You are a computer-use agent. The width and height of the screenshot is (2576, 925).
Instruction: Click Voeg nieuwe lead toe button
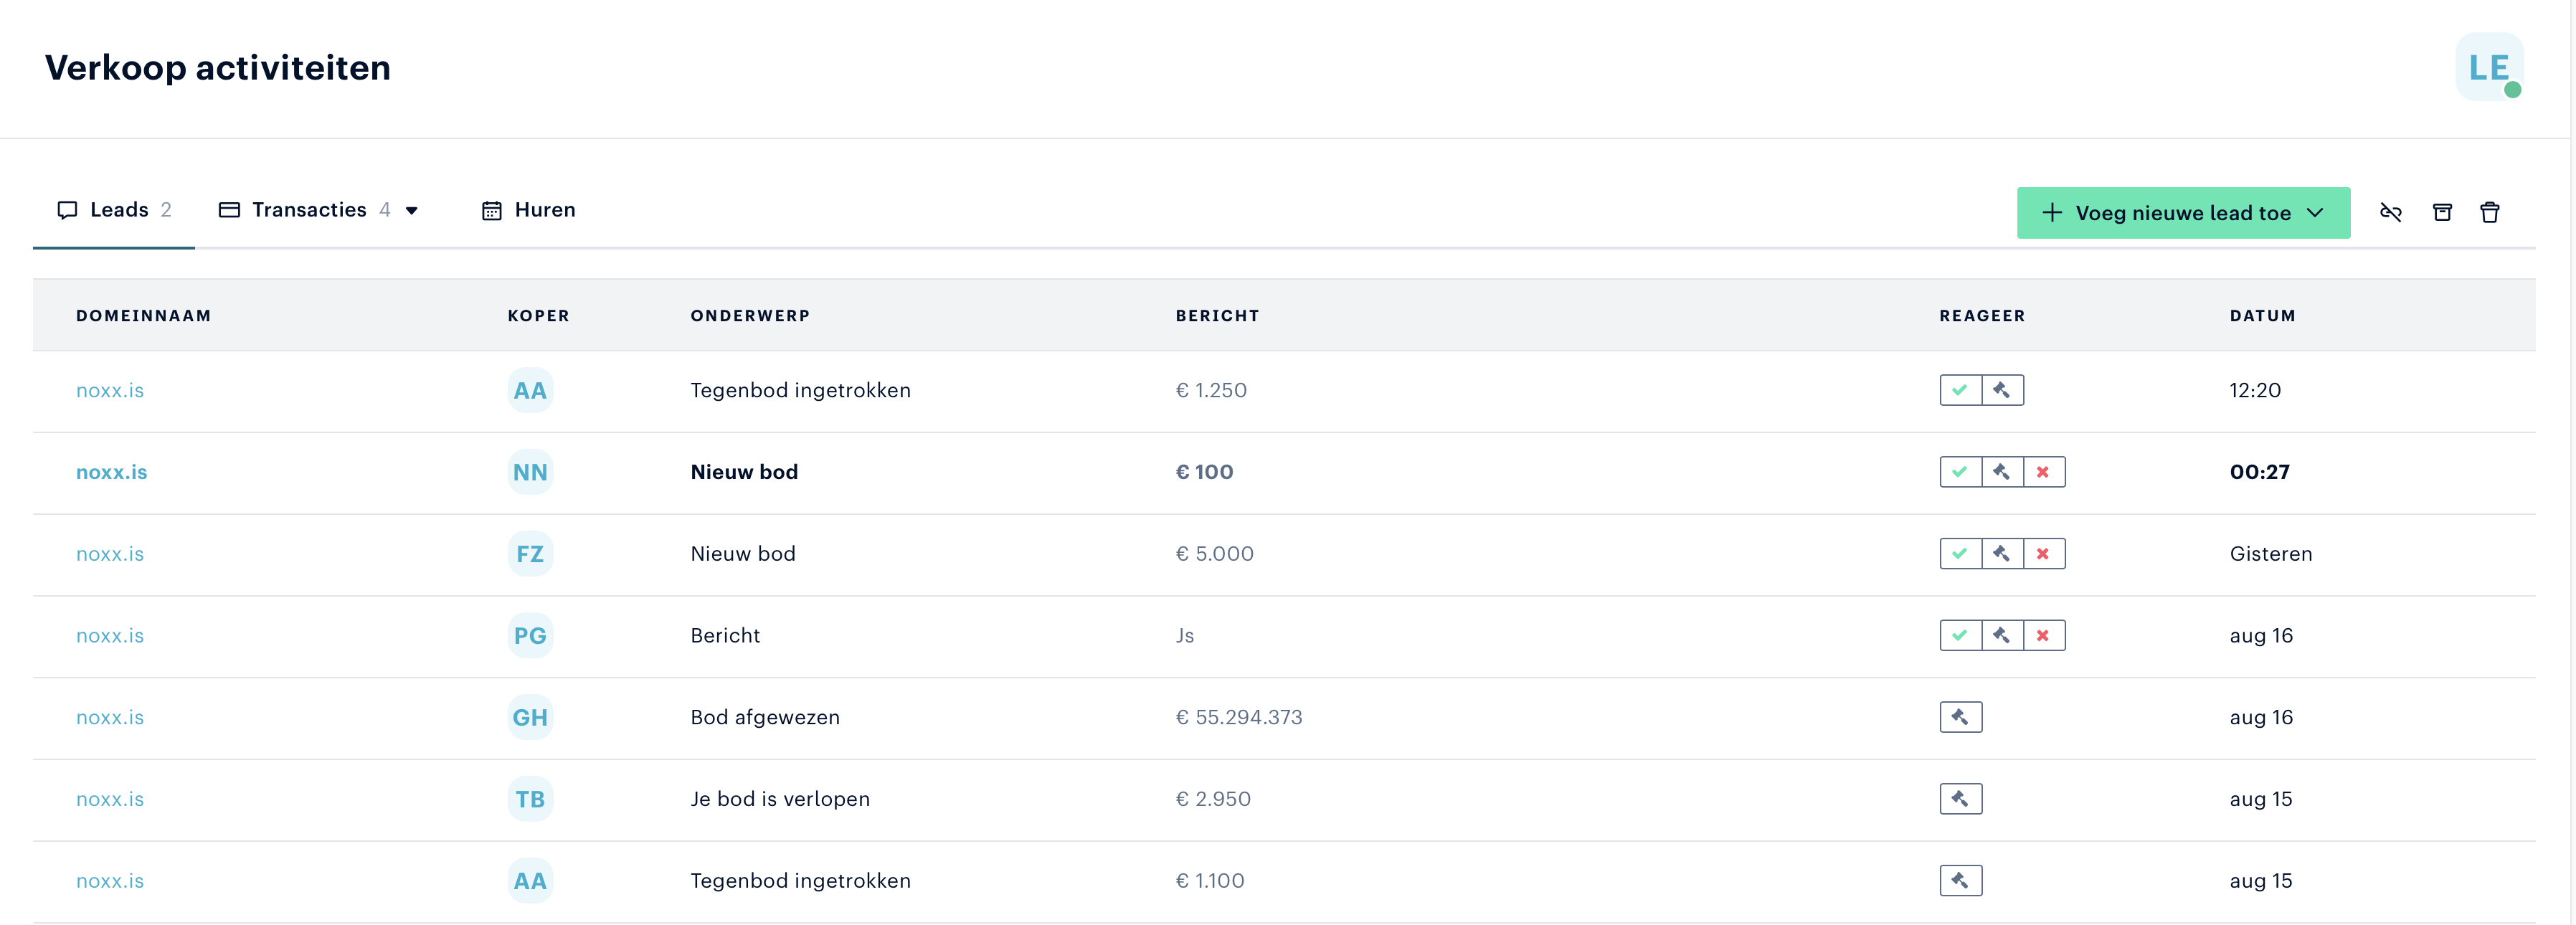(x=2183, y=213)
